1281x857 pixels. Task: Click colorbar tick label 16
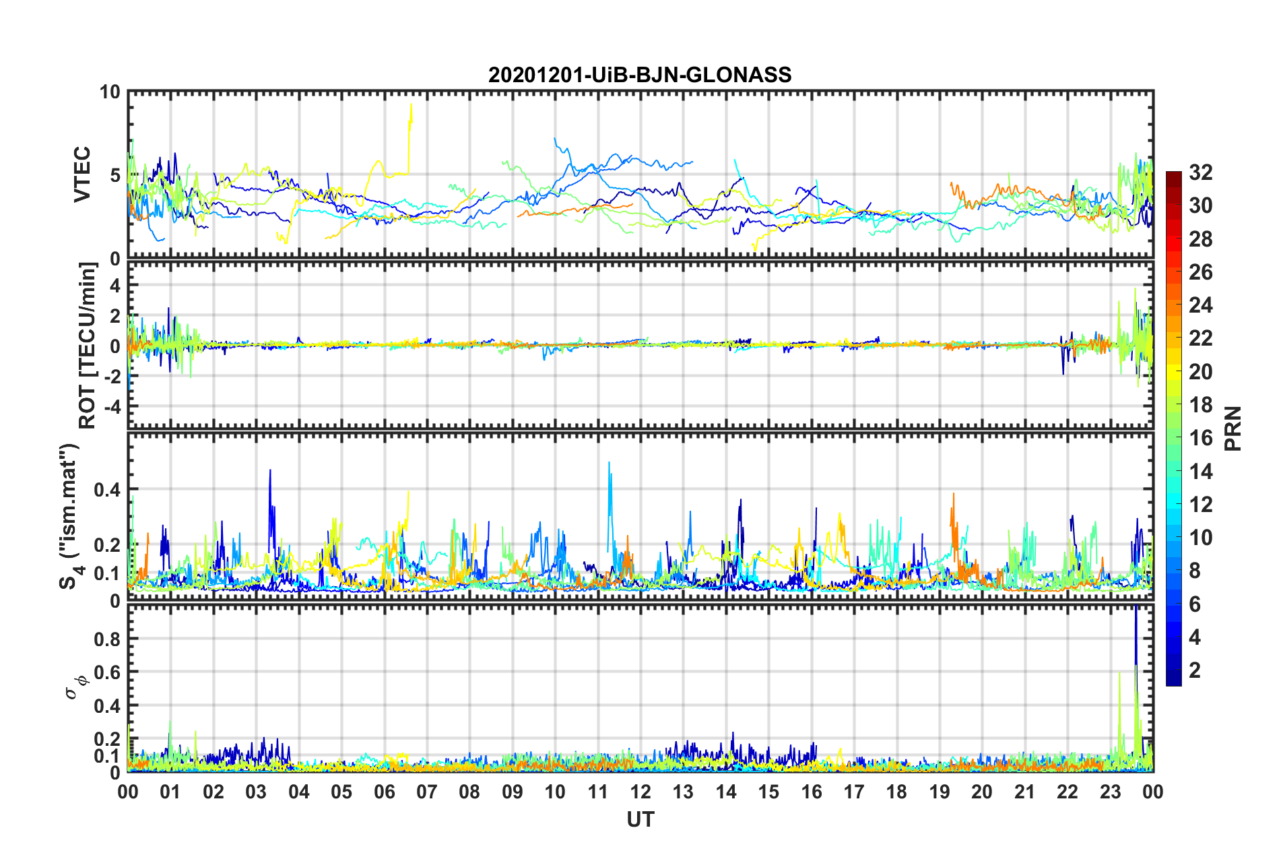coord(1201,438)
